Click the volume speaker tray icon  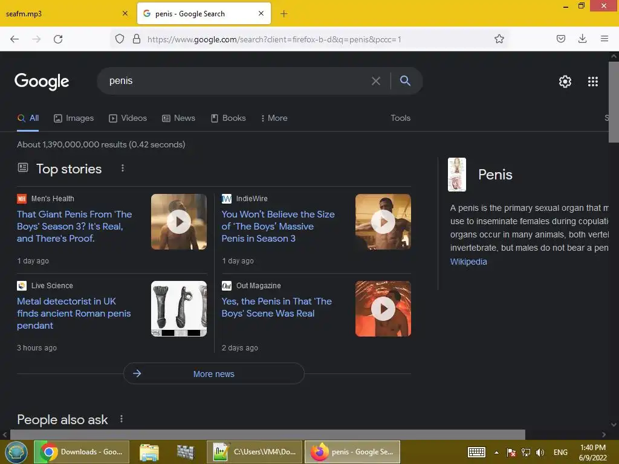pyautogui.click(x=540, y=453)
